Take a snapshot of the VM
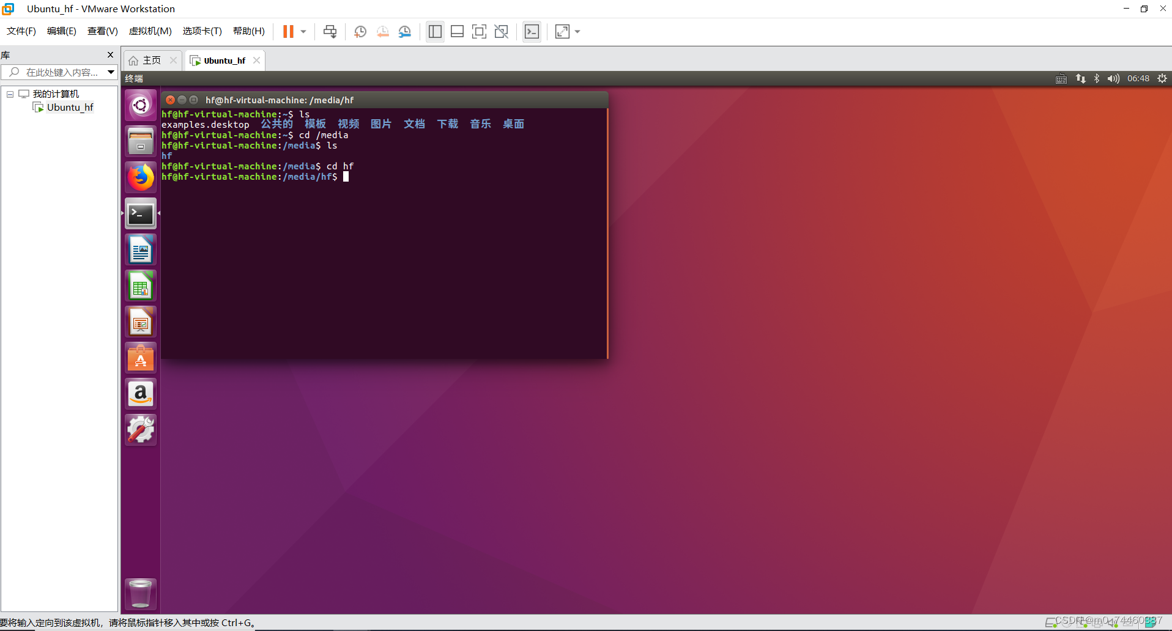The width and height of the screenshot is (1172, 631). (x=360, y=32)
